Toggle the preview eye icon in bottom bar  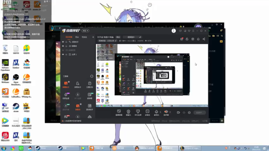pos(184,112)
